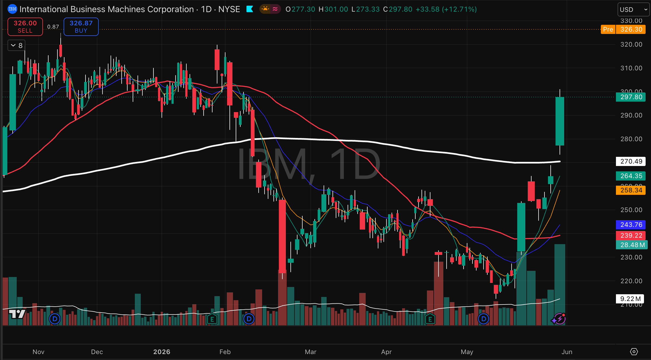Click the Jun label on time axis

pyautogui.click(x=567, y=352)
